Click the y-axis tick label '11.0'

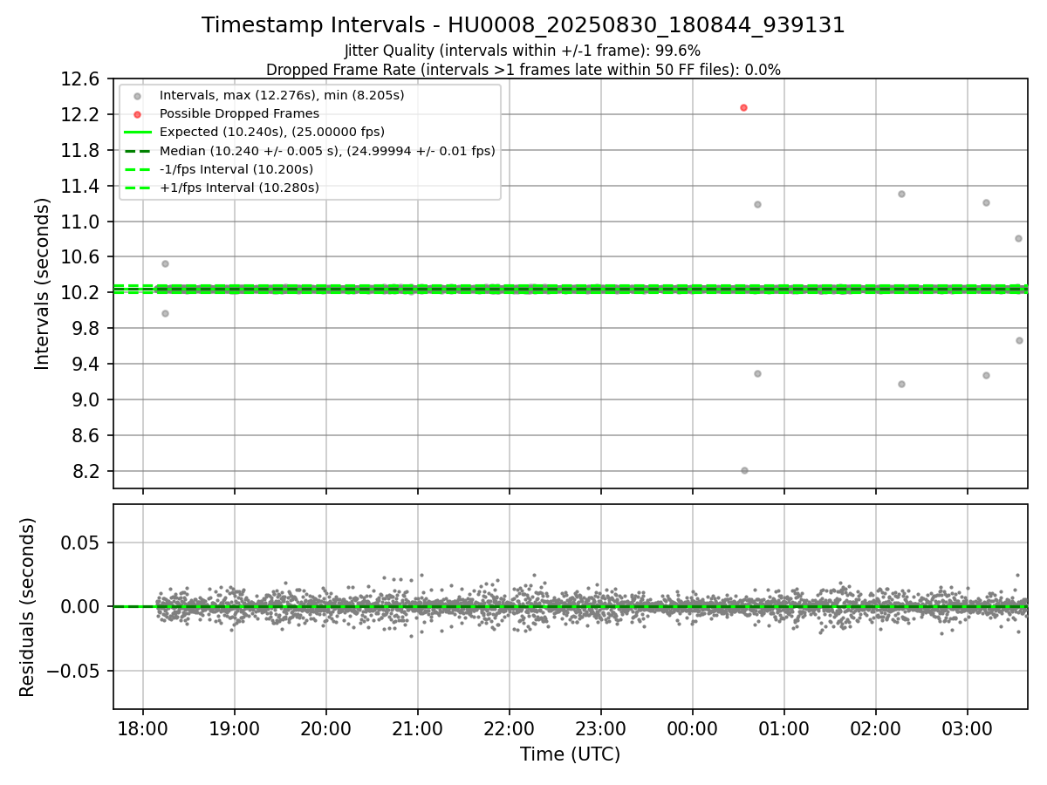82,222
